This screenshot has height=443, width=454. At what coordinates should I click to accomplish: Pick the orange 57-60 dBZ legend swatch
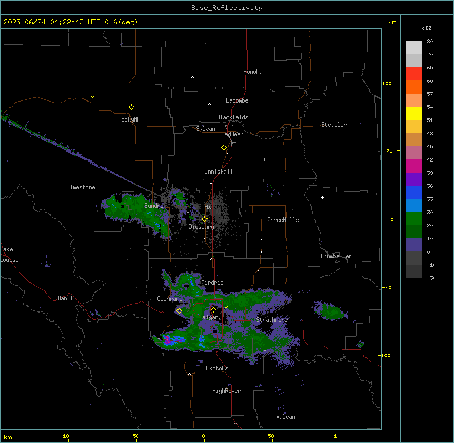(414, 87)
